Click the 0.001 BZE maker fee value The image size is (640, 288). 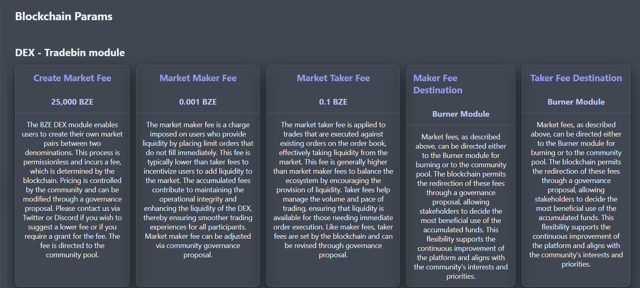(x=198, y=102)
